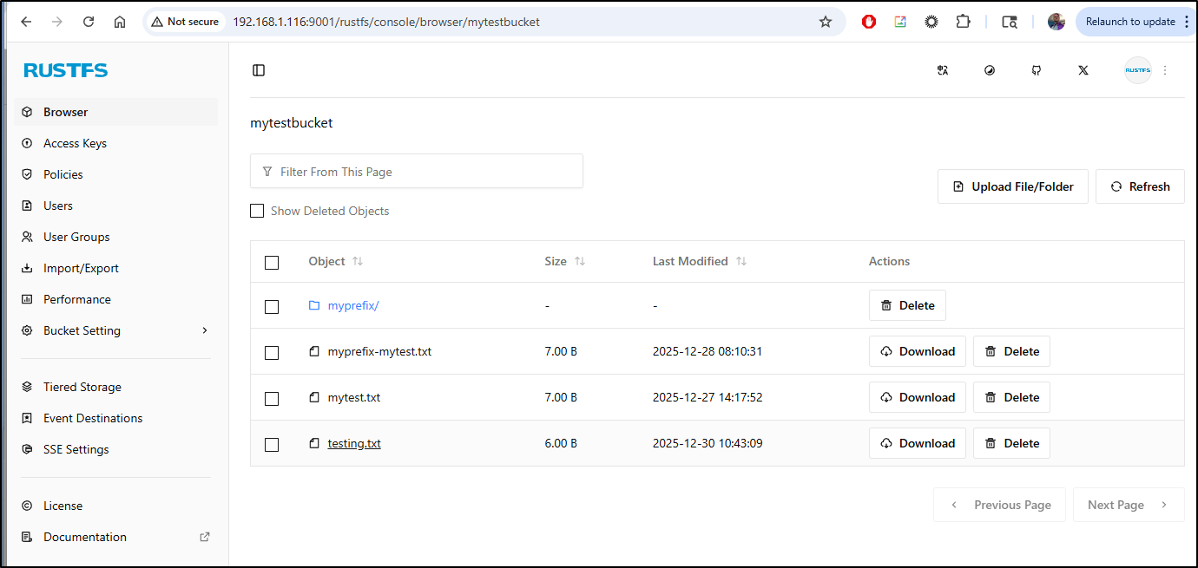Bookmark page with the star icon
1198x568 pixels.
[826, 22]
